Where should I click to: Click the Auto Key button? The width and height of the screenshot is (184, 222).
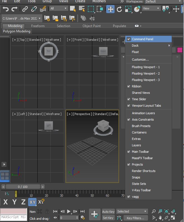[108, 211]
